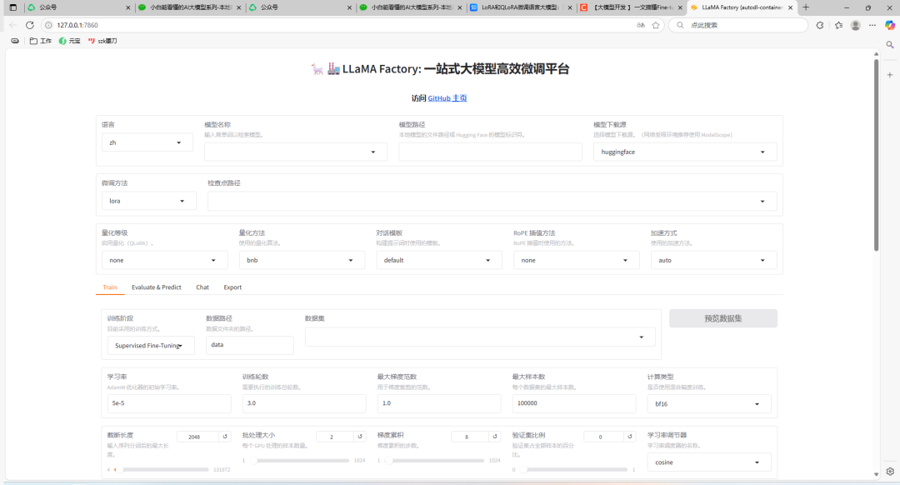Adjust the 批处理大小 slider

pos(300,460)
